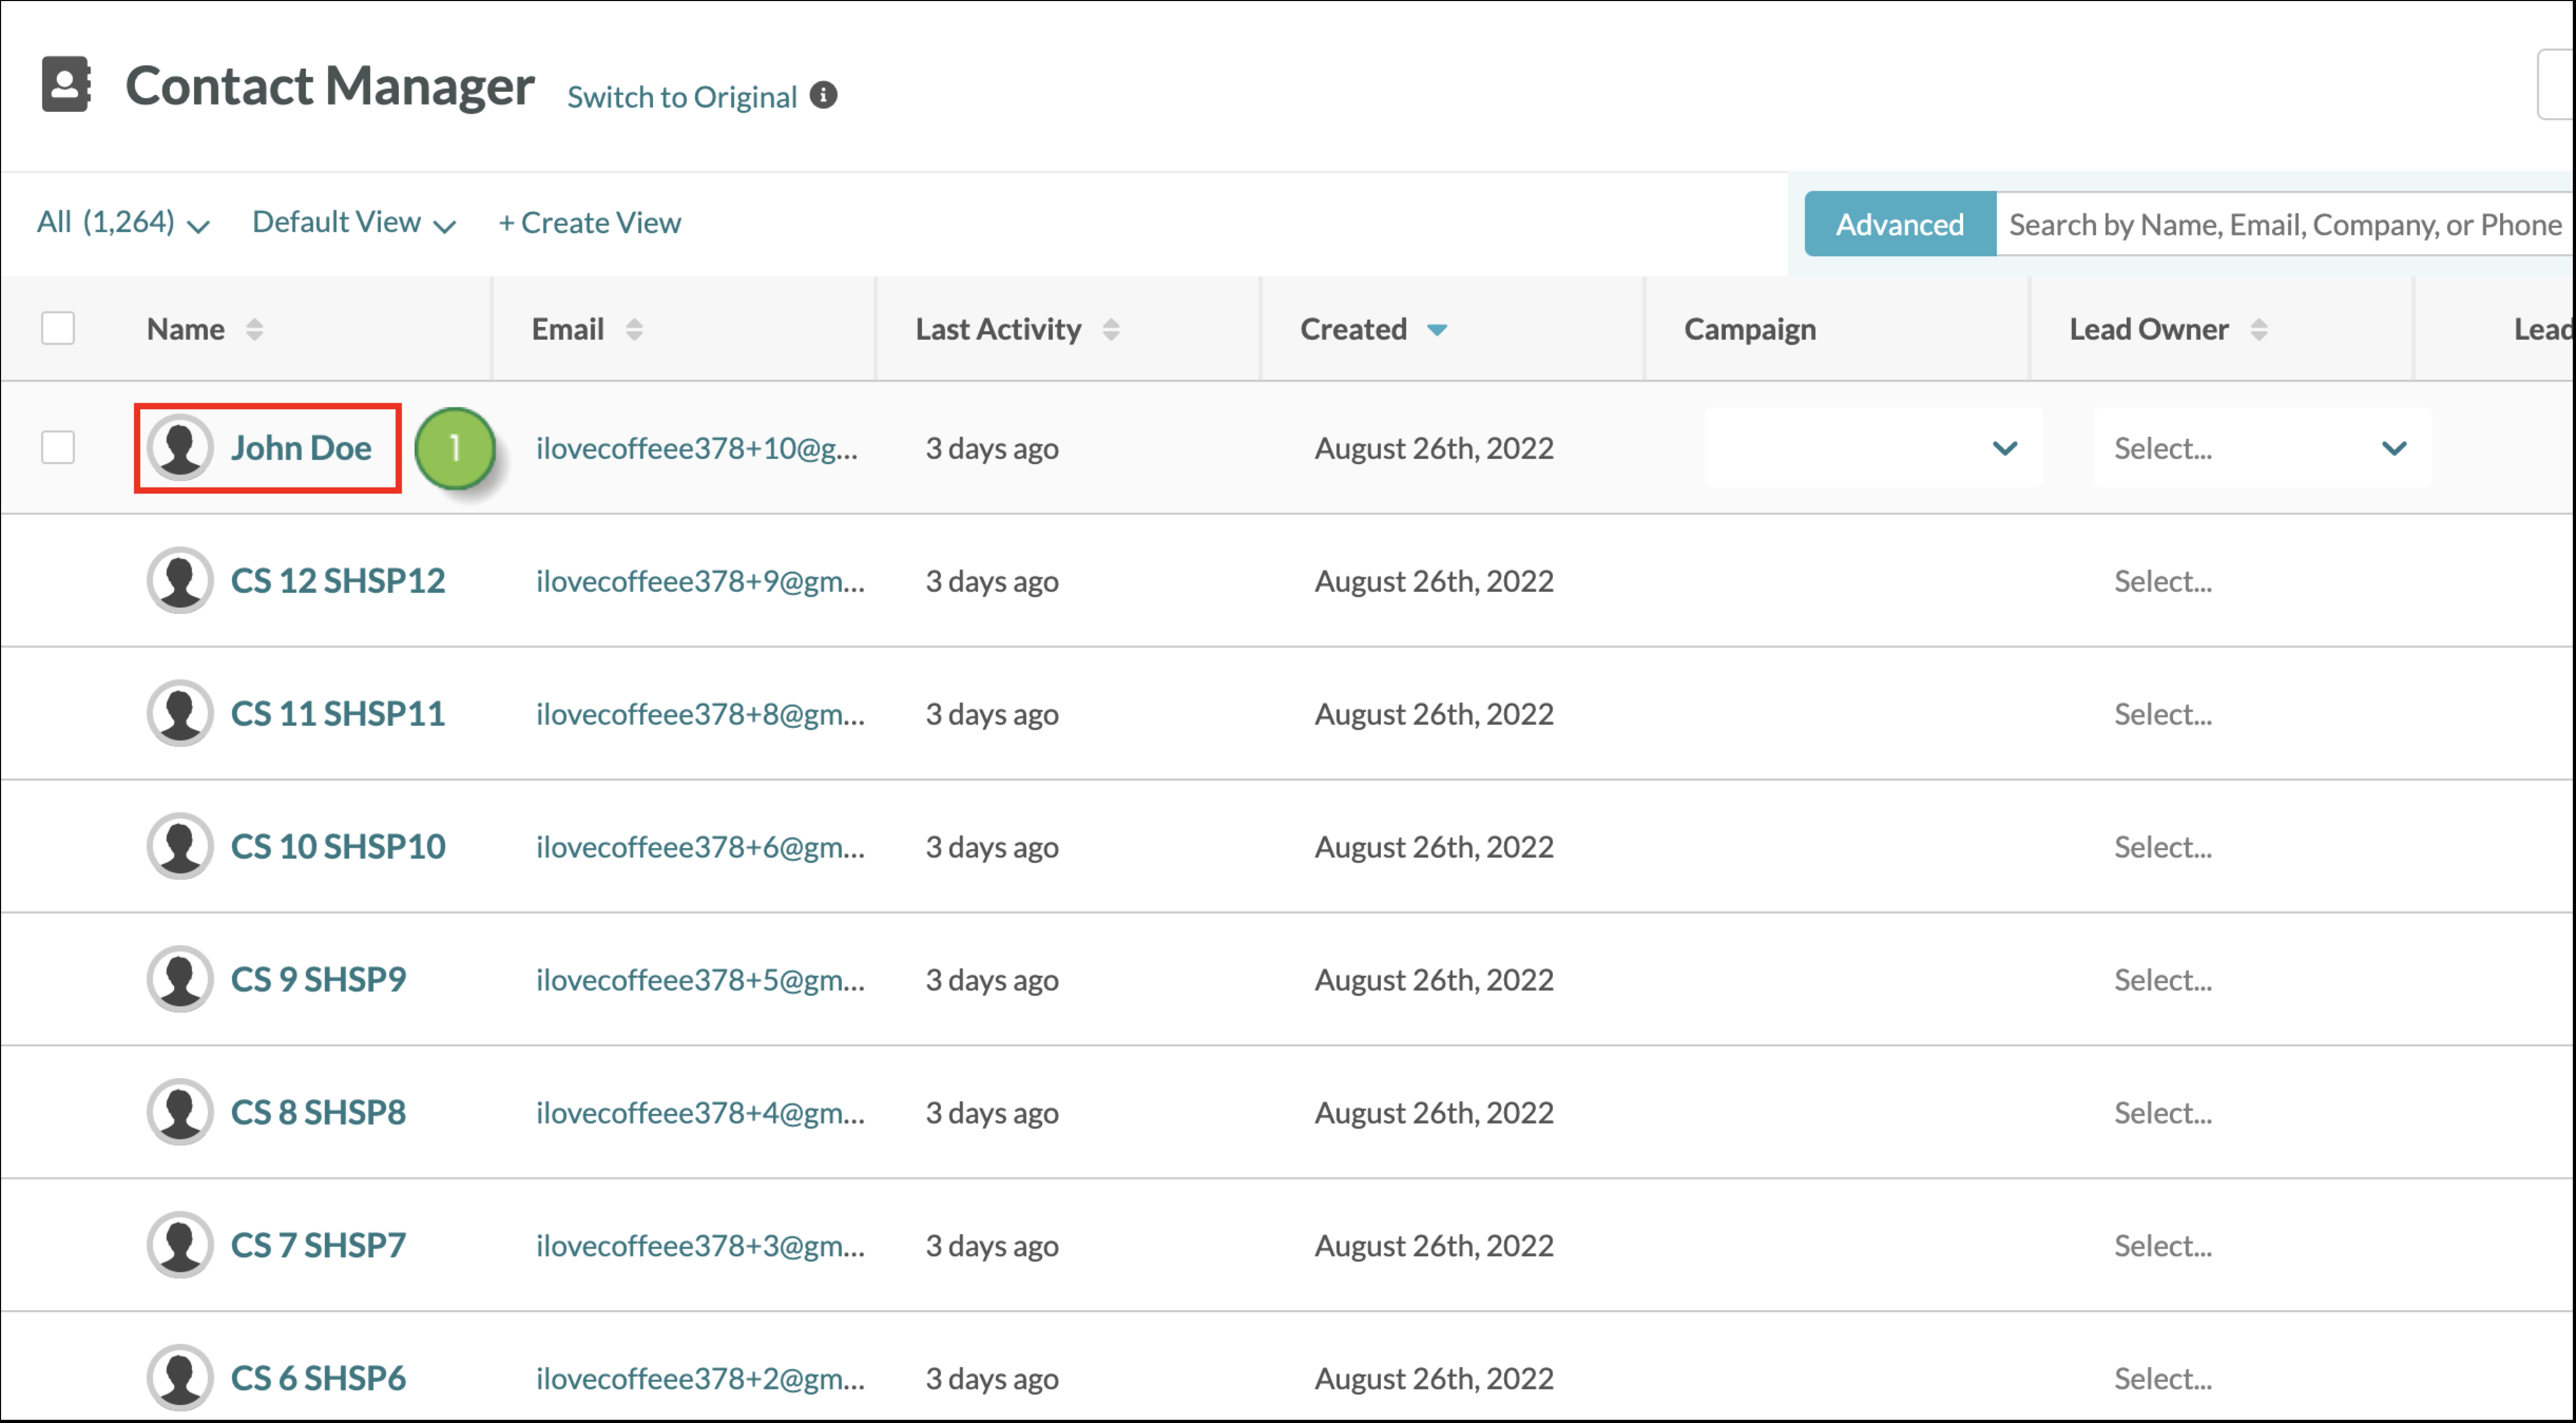Click the Lead Owner column header label
The width and height of the screenshot is (2576, 1423).
(2148, 329)
